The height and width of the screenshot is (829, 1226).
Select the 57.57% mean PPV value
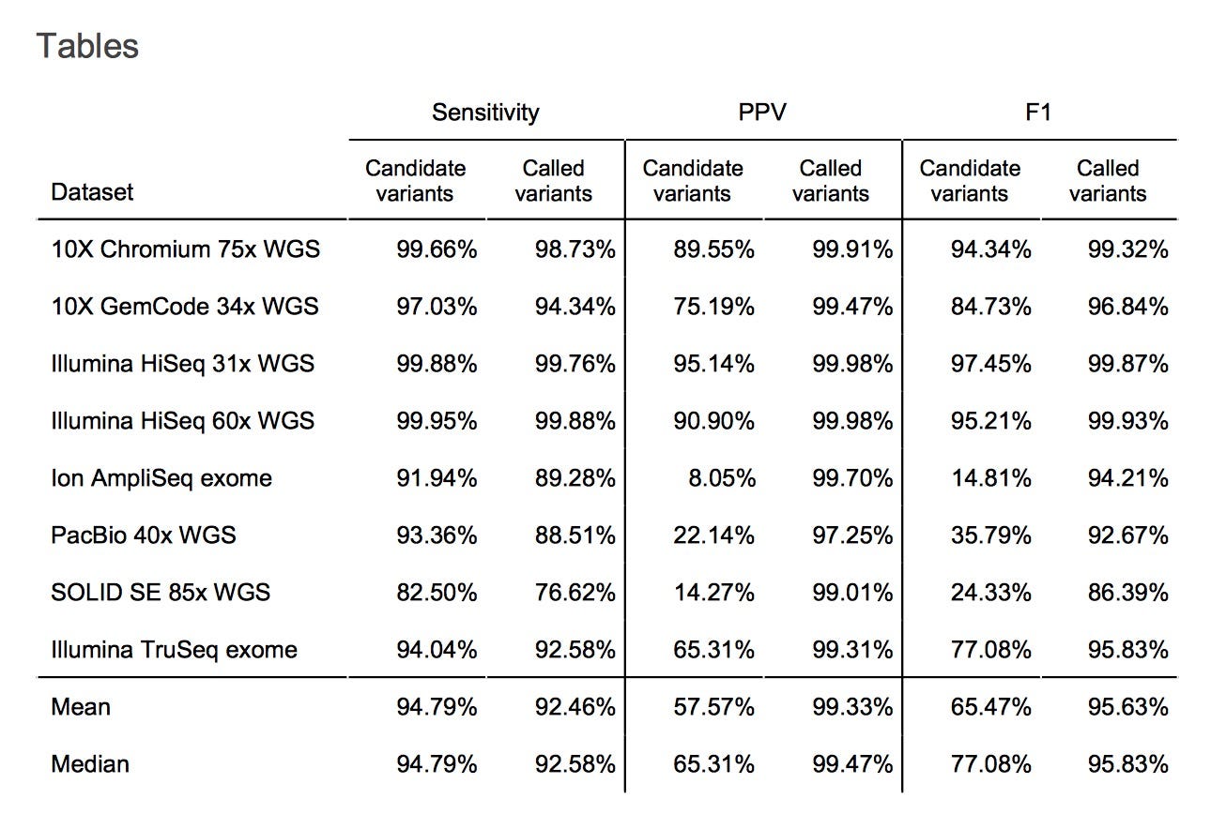tap(714, 707)
